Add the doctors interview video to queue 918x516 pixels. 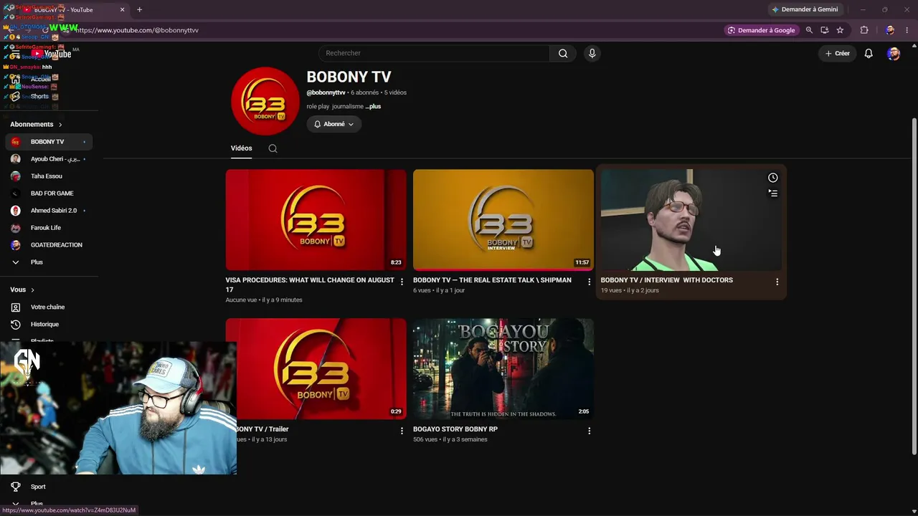pos(772,193)
